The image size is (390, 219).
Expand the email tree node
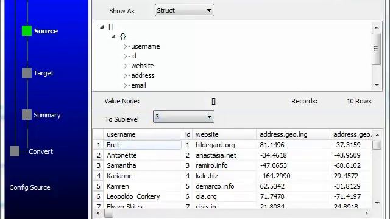tap(125, 85)
